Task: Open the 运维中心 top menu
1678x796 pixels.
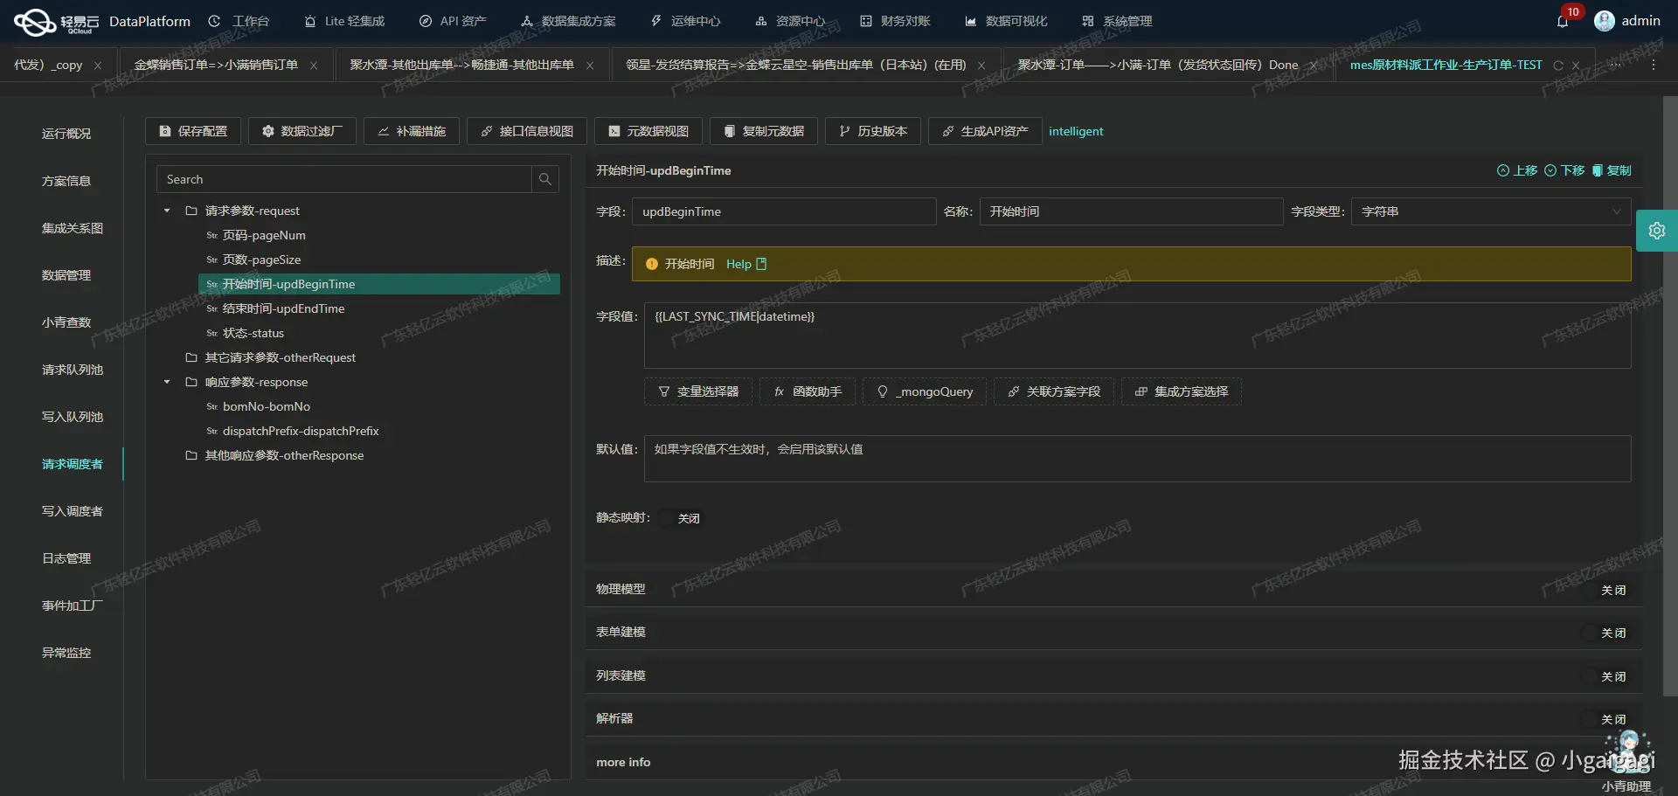Action: tap(686, 21)
